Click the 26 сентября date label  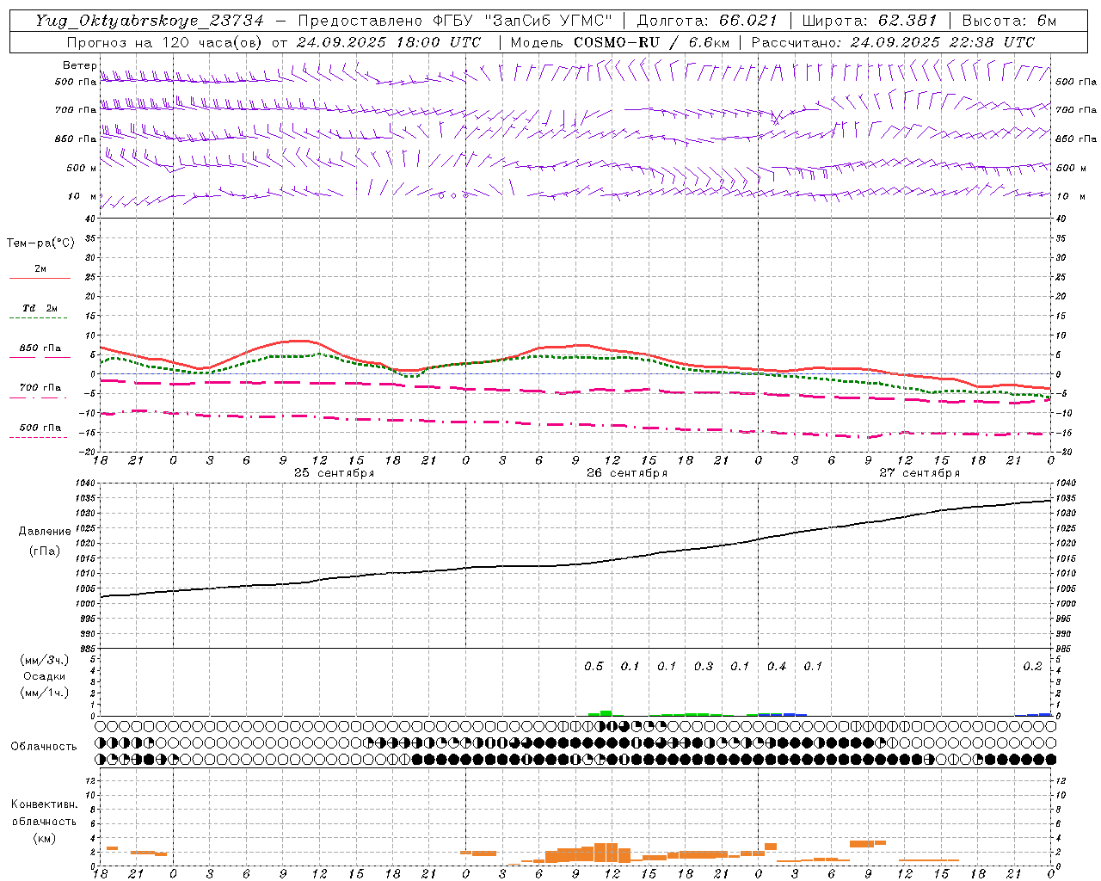point(627,473)
